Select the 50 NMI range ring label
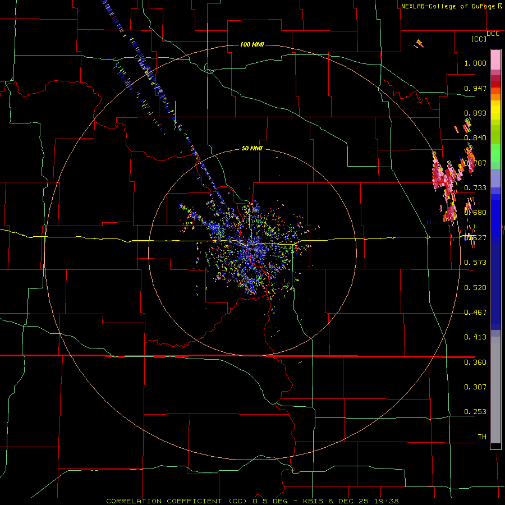 pyautogui.click(x=252, y=149)
